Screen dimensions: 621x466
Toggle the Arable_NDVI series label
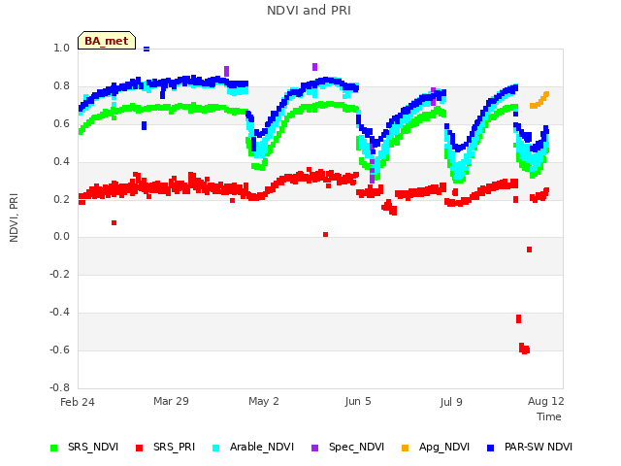262,448
